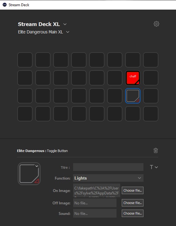Select the empty key left of Lights key
The height and width of the screenshot is (226, 176).
pyautogui.click(x=115, y=96)
